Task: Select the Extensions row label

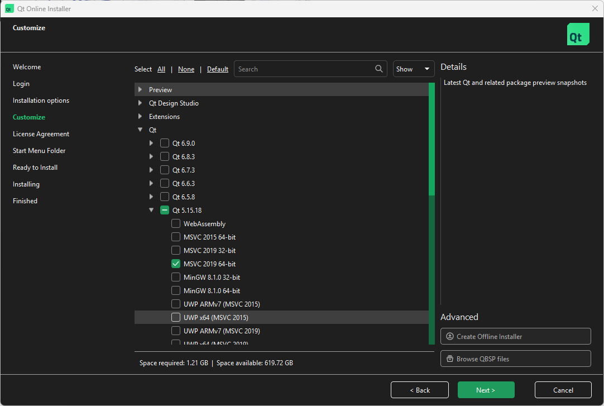Action: [165, 117]
